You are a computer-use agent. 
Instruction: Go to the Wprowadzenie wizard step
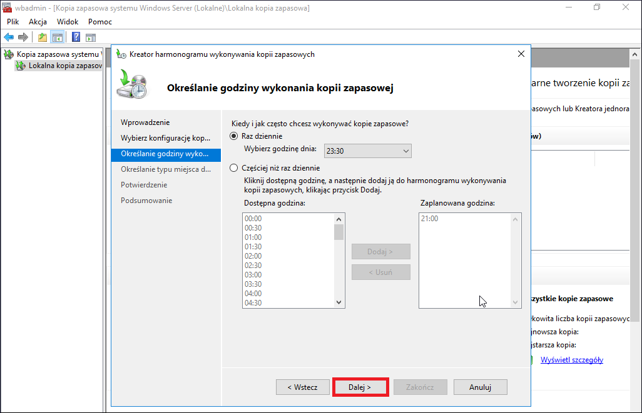(145, 122)
